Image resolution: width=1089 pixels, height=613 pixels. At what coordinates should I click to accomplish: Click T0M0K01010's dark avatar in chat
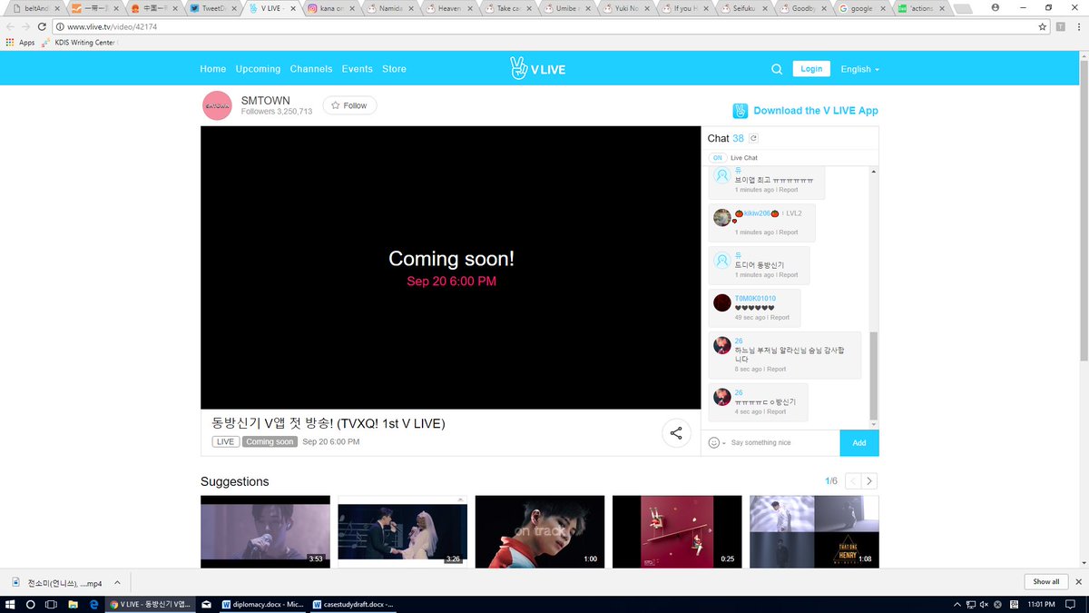[722, 303]
